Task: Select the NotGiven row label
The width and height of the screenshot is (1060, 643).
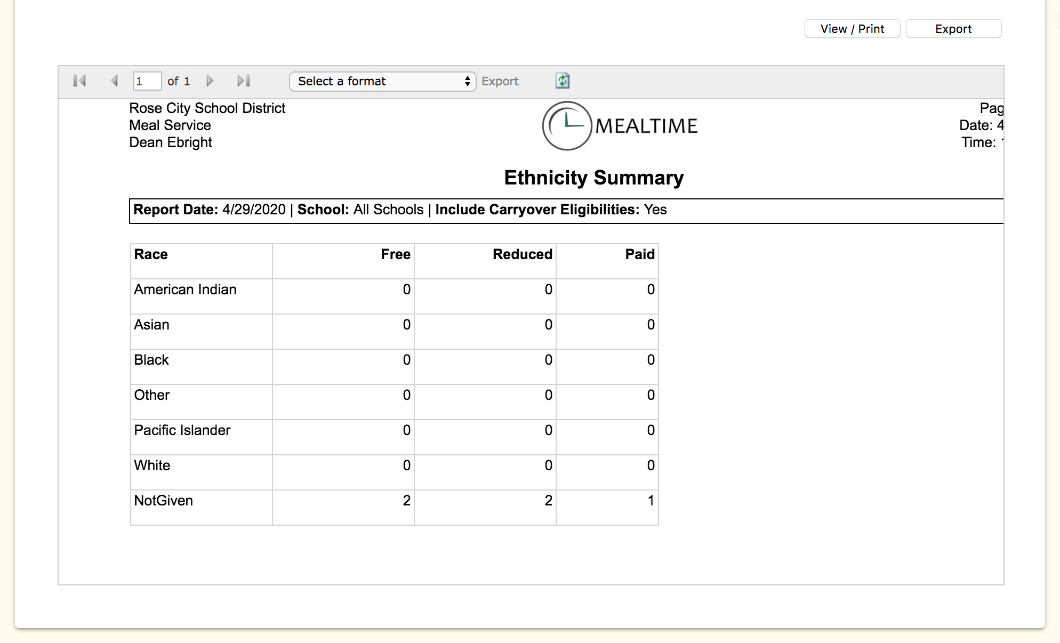Action: [x=163, y=501]
